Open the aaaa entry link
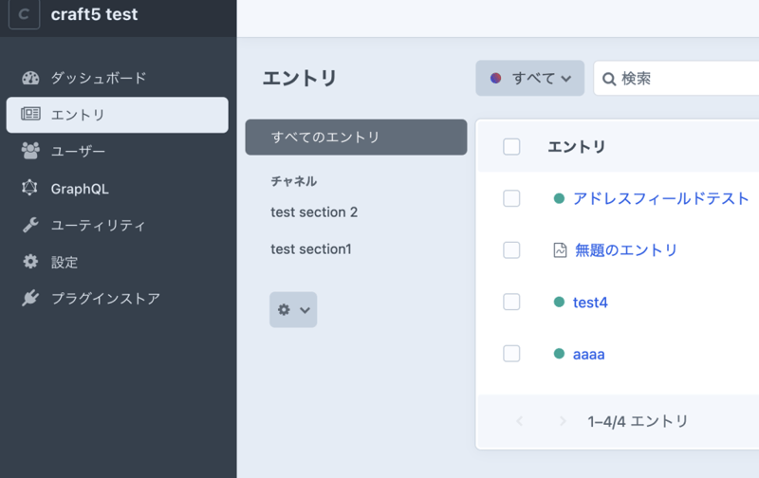759x478 pixels. pyautogui.click(x=588, y=354)
